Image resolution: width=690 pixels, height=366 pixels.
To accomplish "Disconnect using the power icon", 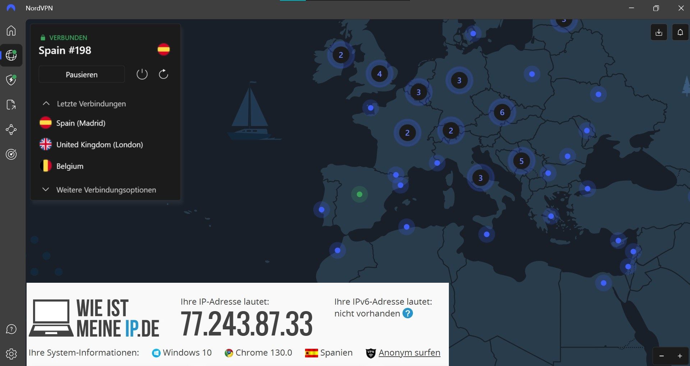I will click(142, 74).
